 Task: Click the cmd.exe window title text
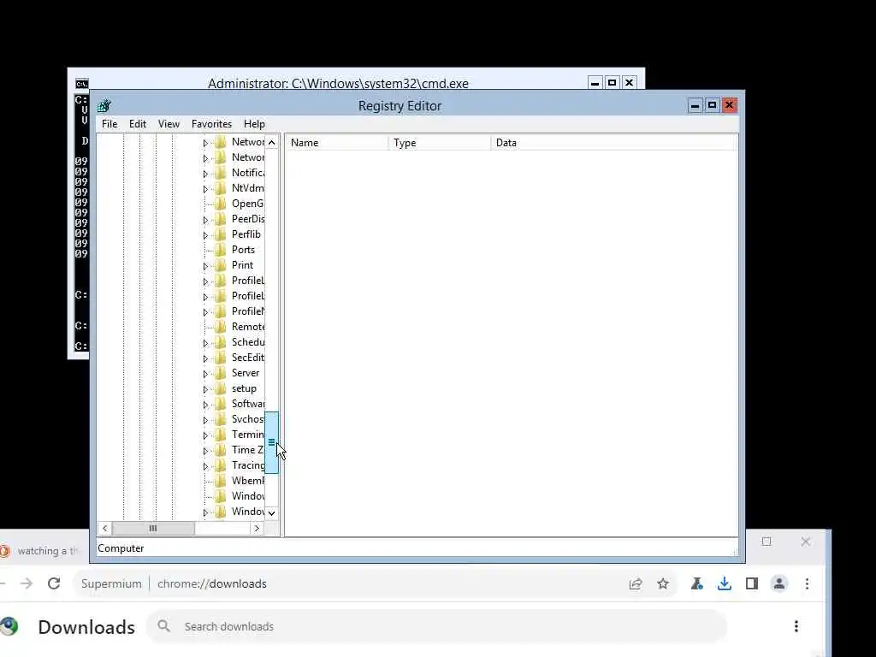pos(338,83)
